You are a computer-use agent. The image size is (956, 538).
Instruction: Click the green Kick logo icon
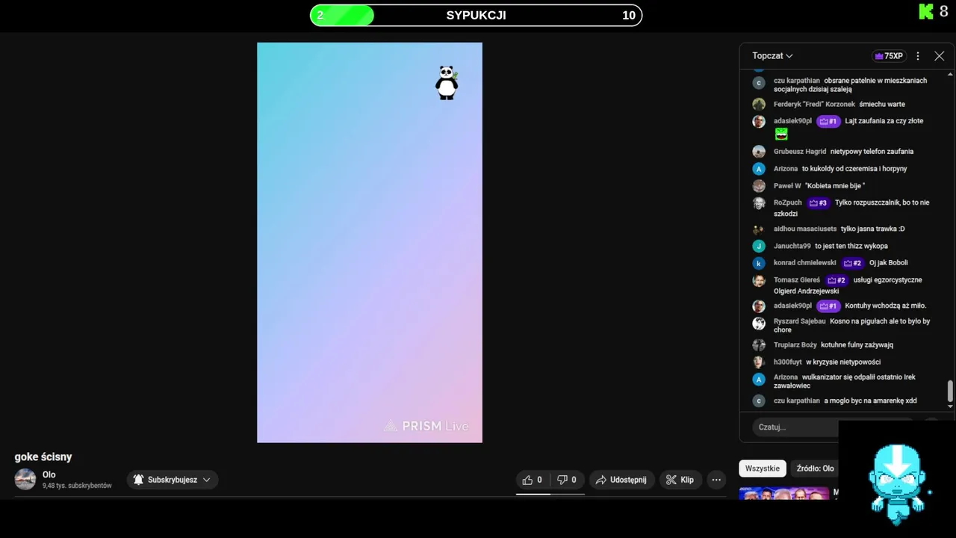coord(926,11)
